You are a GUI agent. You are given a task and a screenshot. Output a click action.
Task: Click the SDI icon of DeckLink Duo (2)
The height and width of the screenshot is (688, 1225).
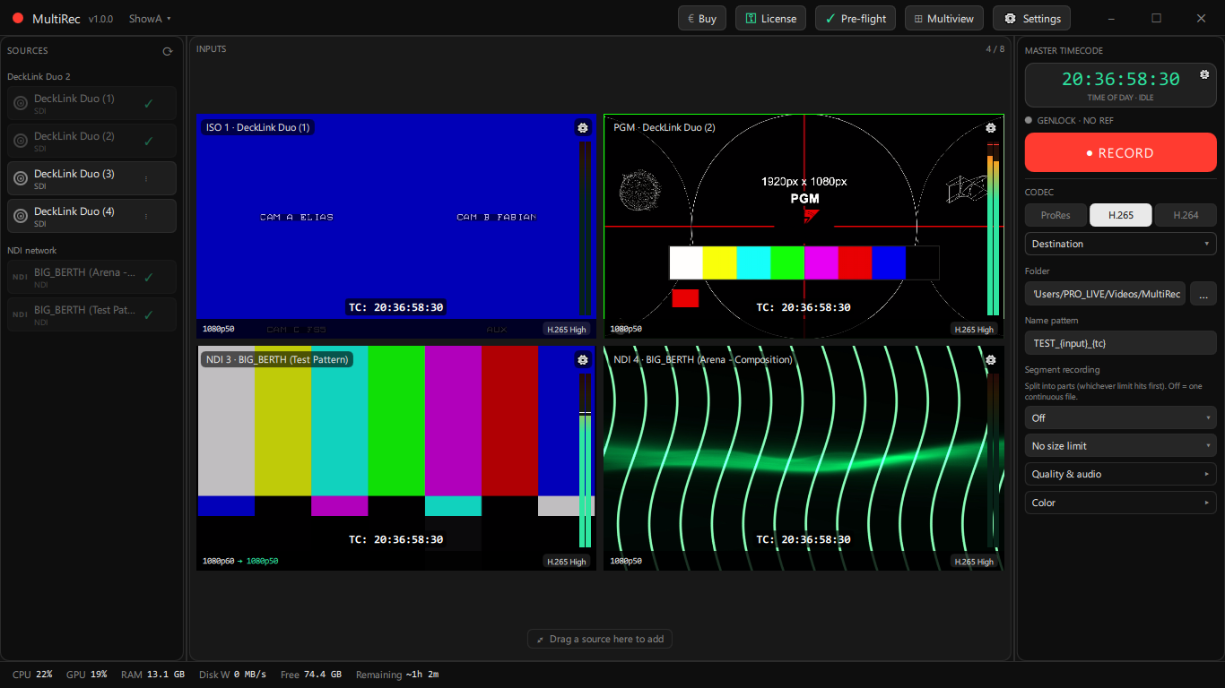[x=20, y=141]
